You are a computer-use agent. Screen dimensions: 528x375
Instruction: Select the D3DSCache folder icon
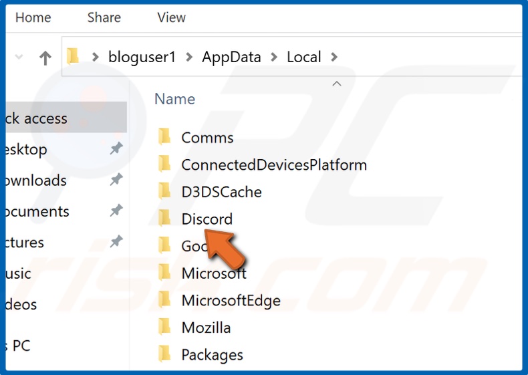click(164, 191)
